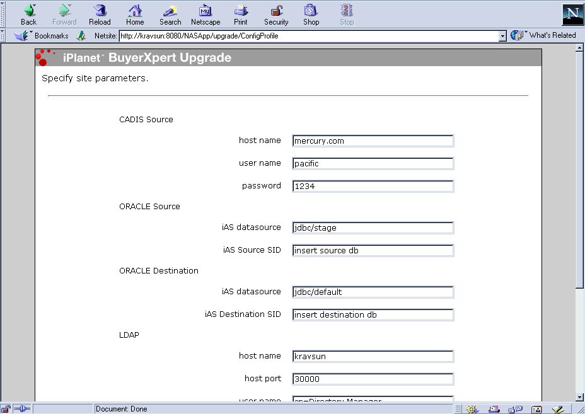Open Newsgroups from the component bar
The image size is (585, 414).
[x=515, y=409]
